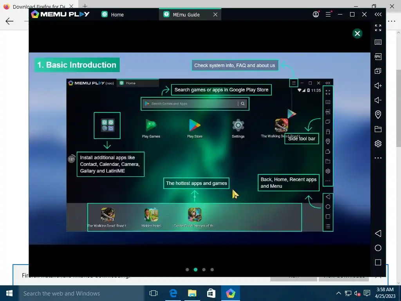Click the Basic Introduction guide image
The height and width of the screenshot is (301, 401).
tap(199, 149)
